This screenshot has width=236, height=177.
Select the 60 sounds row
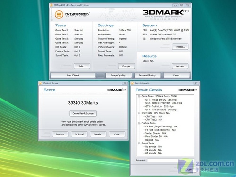[x=153, y=153]
